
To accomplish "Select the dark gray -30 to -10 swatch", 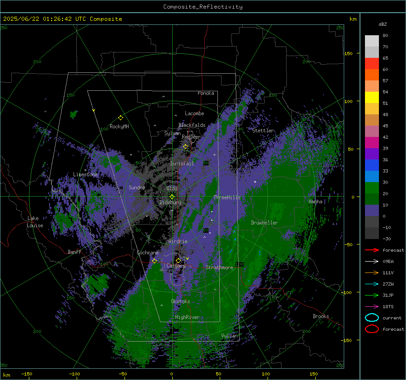I will 372,233.
